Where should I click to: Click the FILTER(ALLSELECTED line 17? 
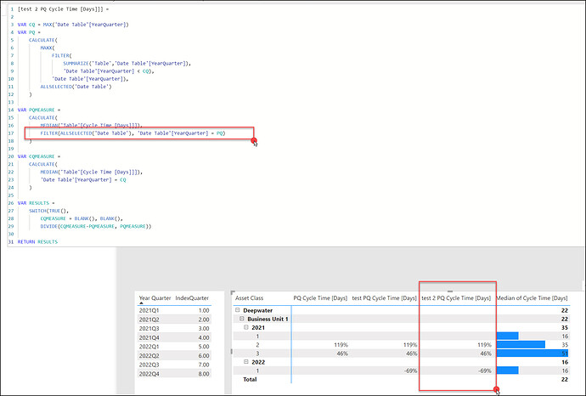[133, 133]
